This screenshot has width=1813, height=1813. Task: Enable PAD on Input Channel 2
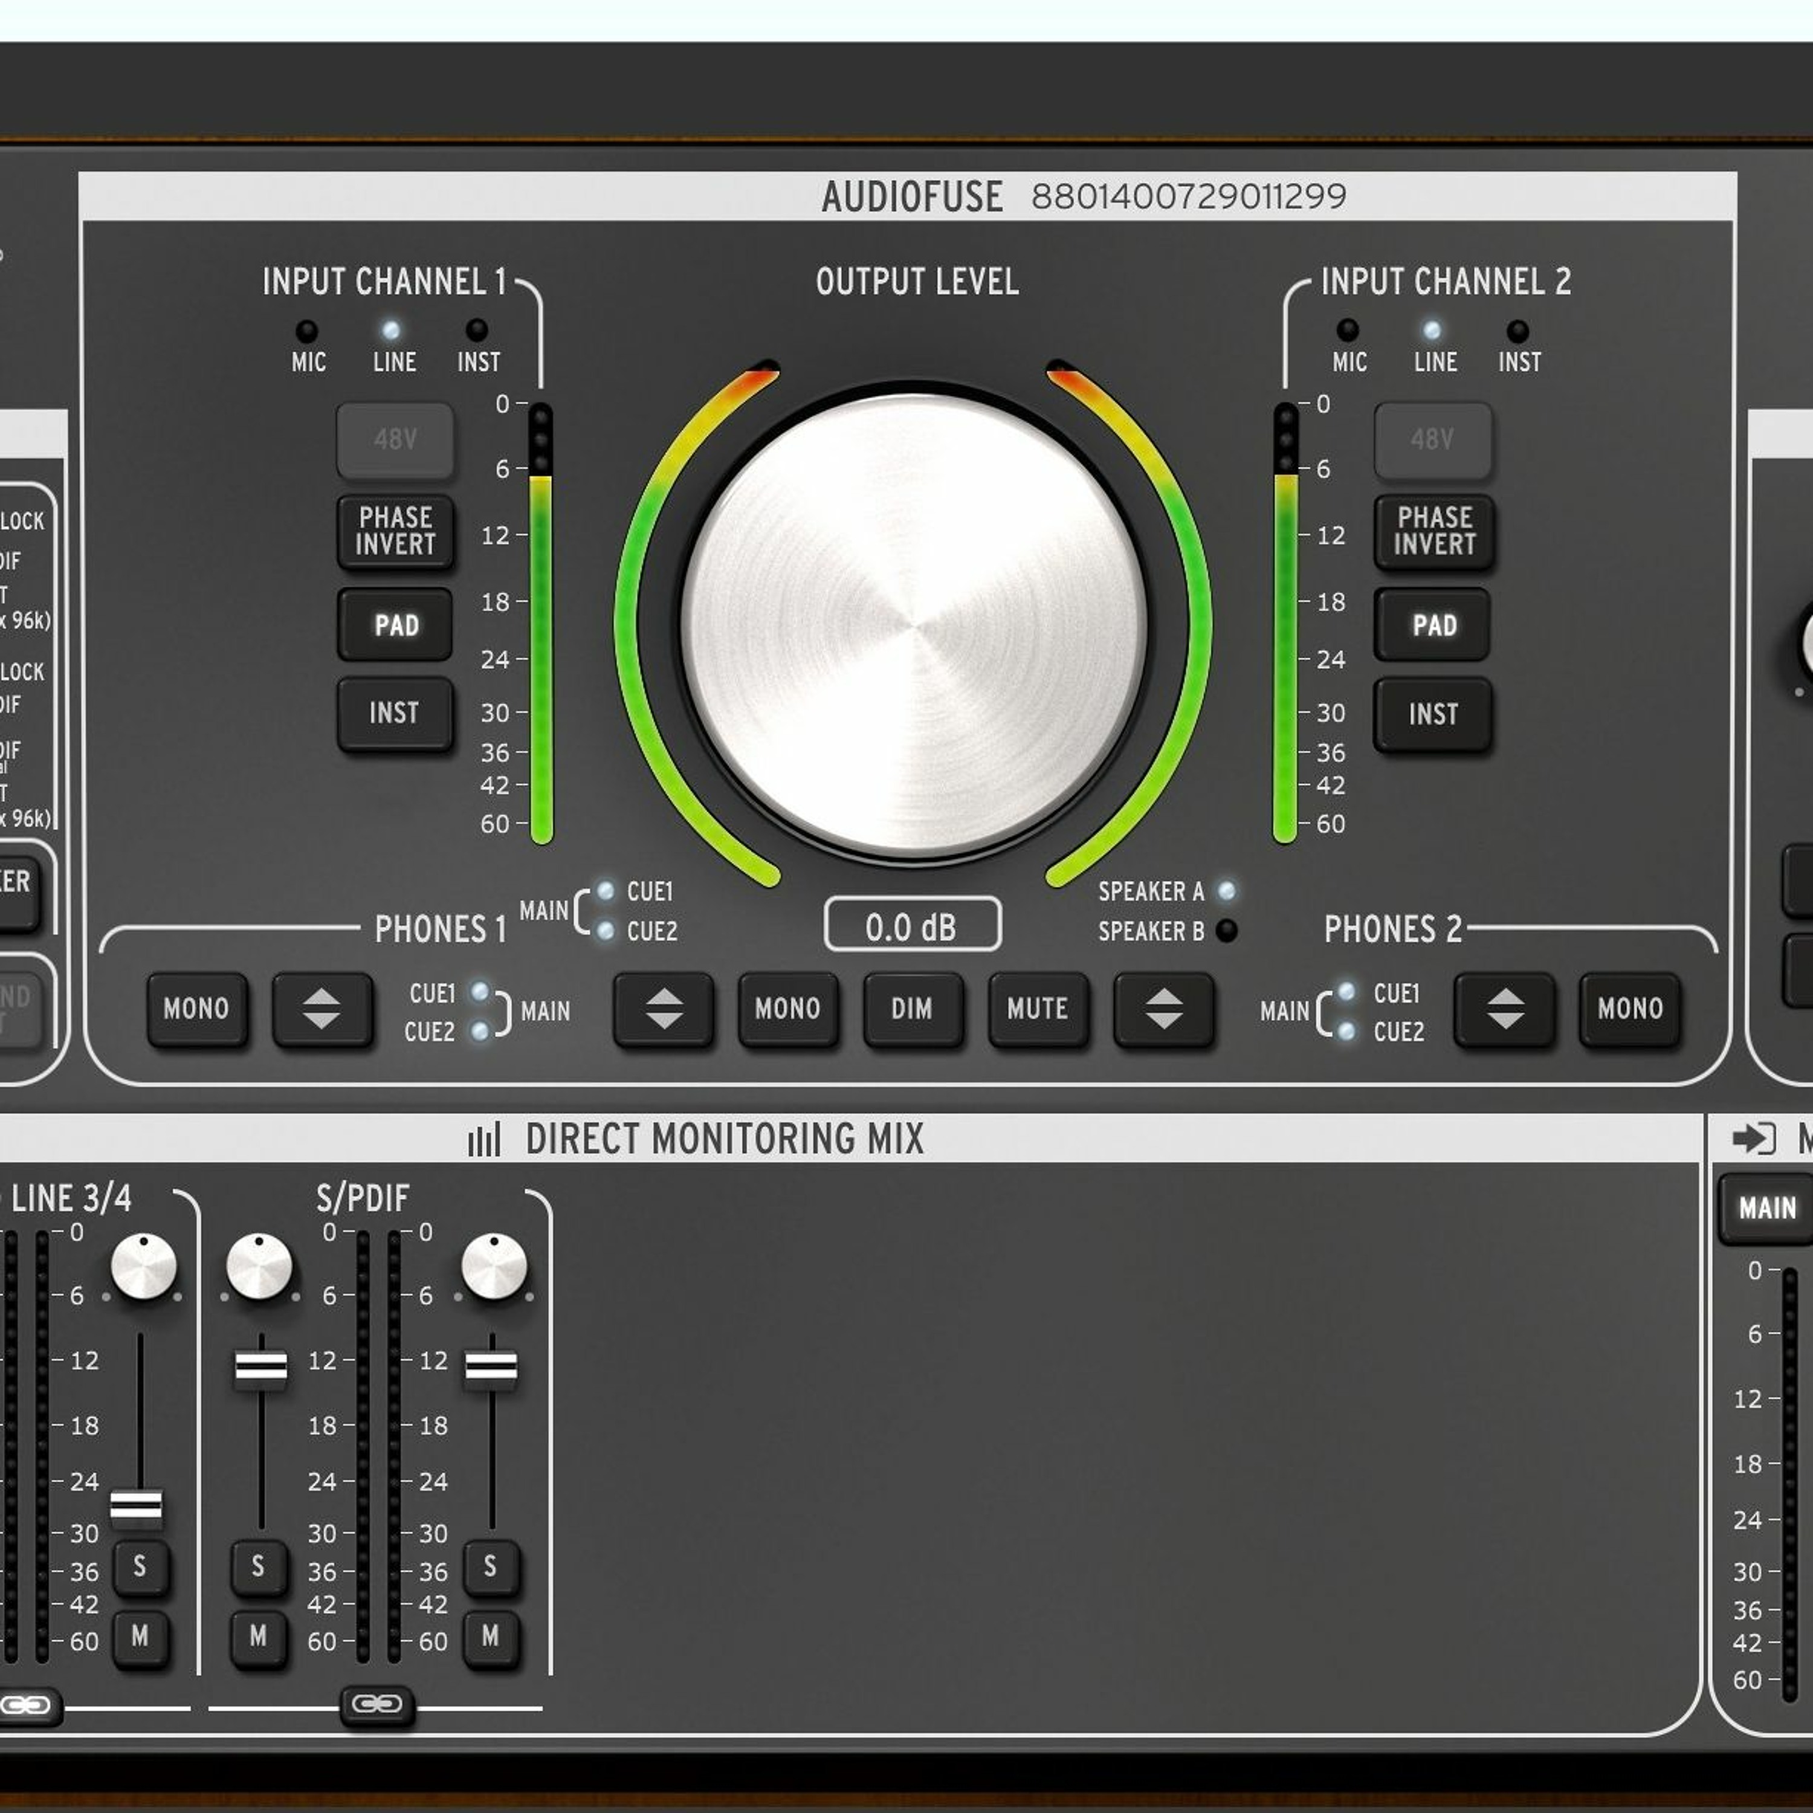(x=1432, y=625)
